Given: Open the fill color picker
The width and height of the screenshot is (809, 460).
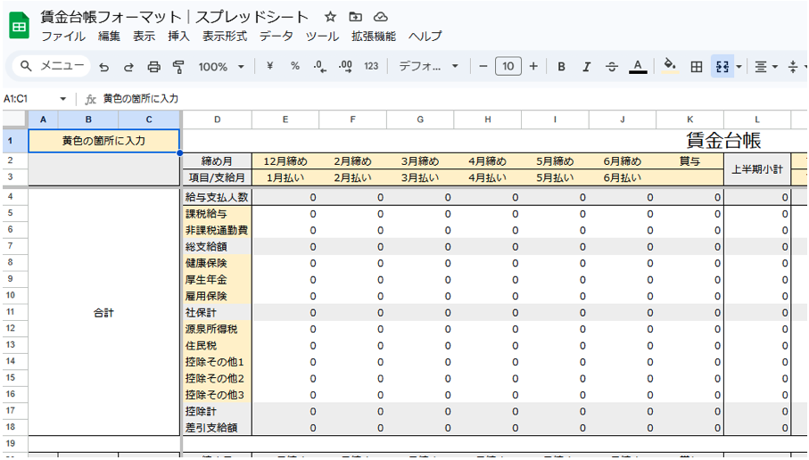Looking at the screenshot, I should [x=670, y=67].
